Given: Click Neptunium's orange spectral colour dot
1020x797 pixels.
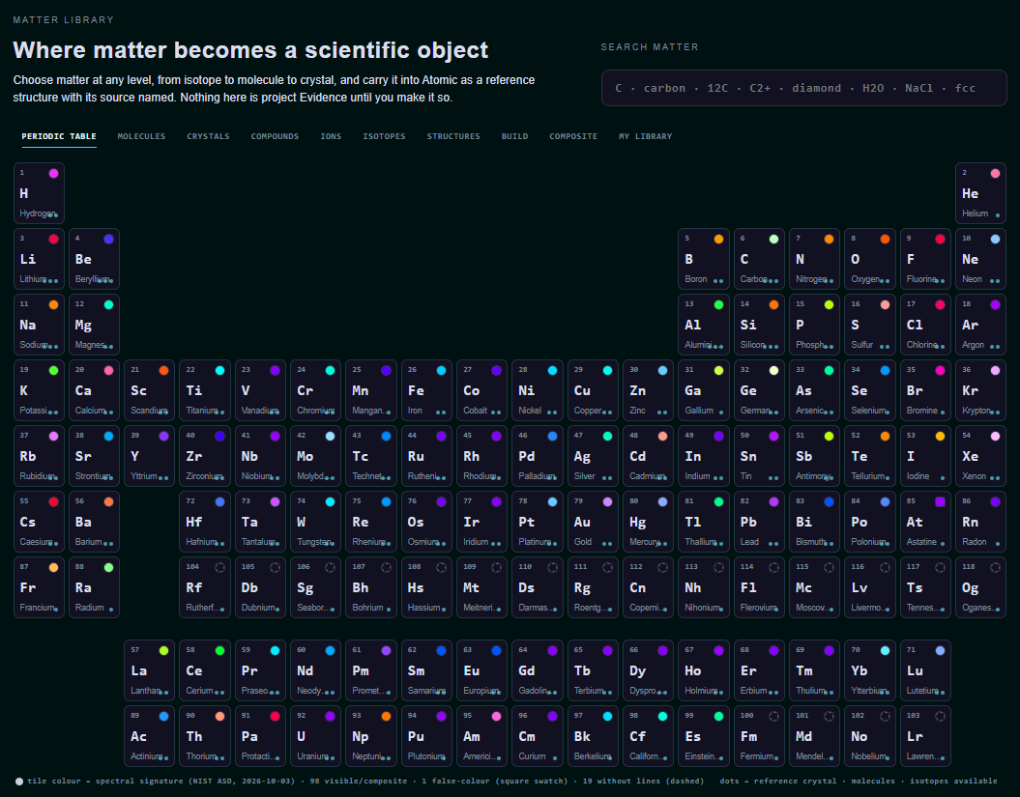Looking at the screenshot, I should [x=386, y=716].
